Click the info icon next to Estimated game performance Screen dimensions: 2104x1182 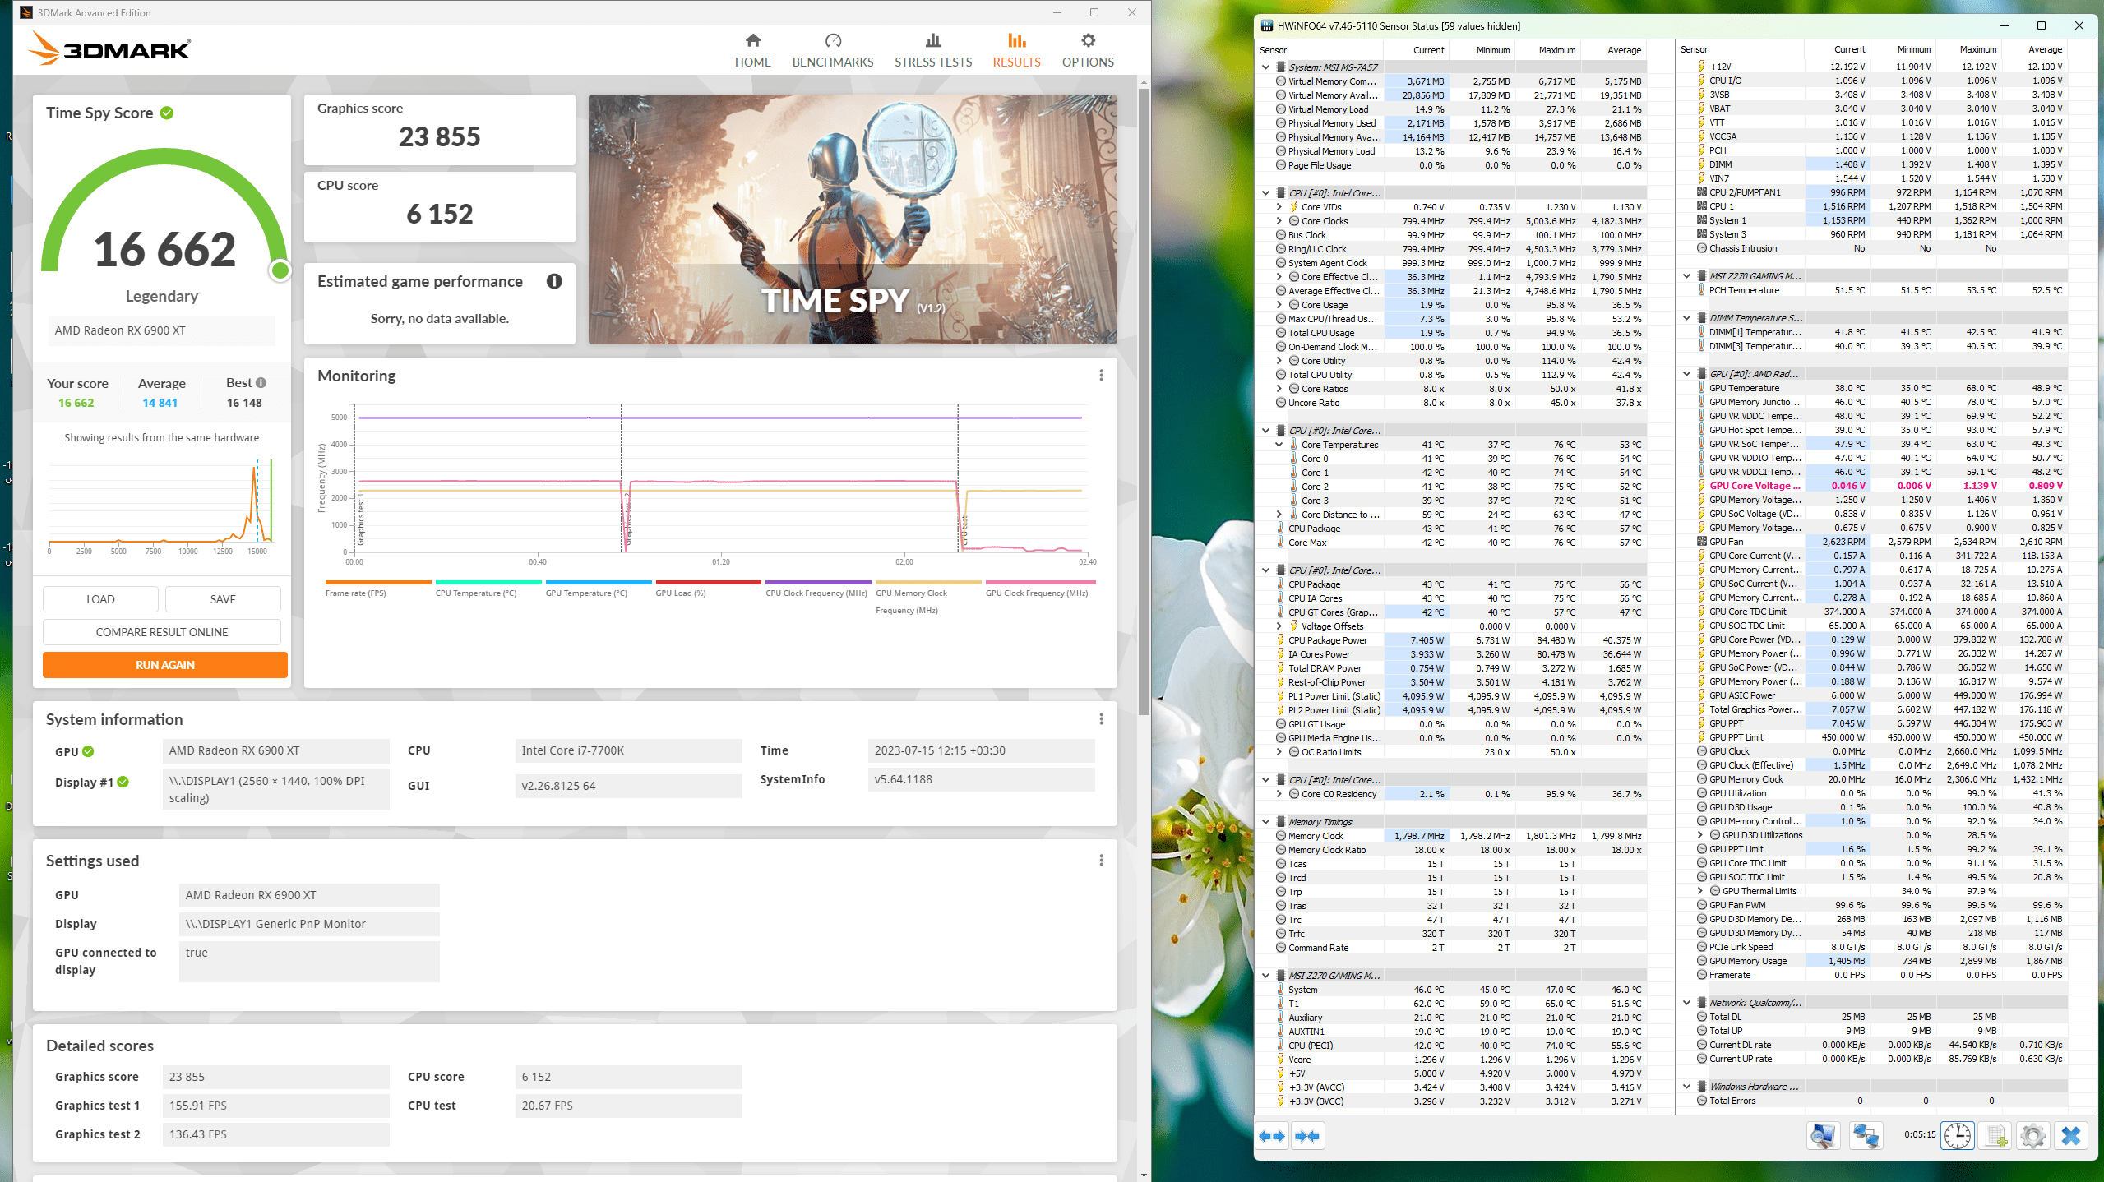[554, 281]
